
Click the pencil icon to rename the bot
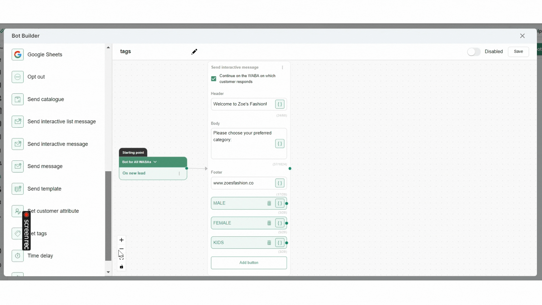tap(194, 52)
